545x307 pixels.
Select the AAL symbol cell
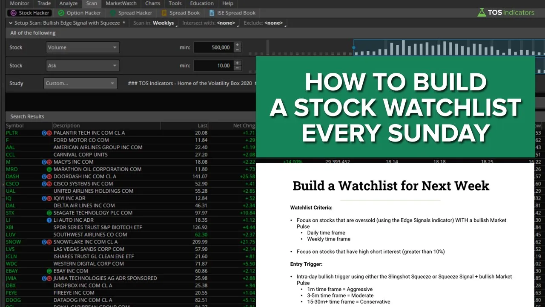pyautogui.click(x=11, y=148)
